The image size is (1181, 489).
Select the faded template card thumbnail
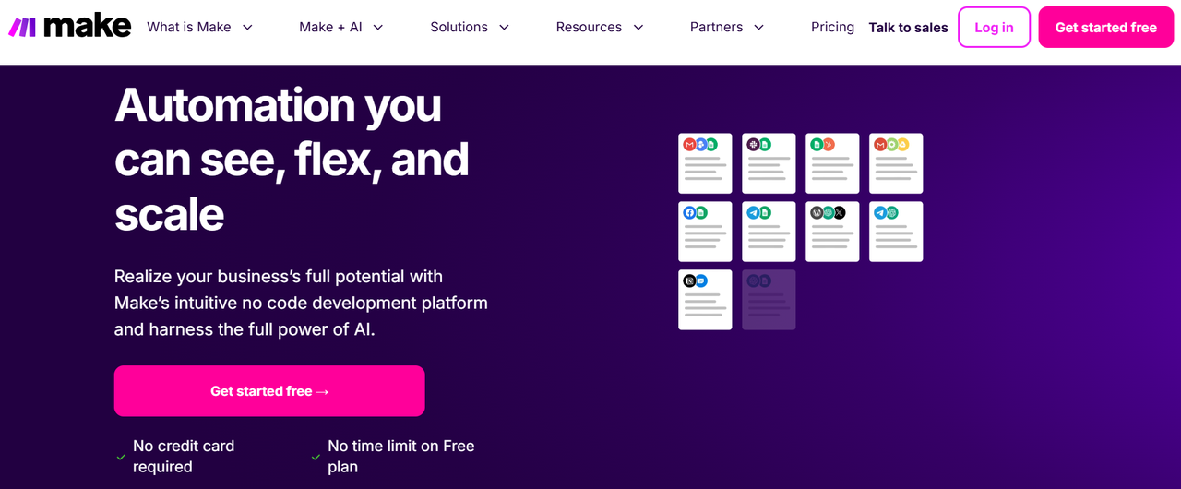pos(769,300)
